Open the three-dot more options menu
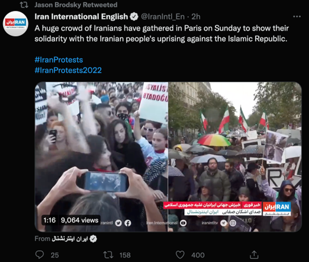 297,16
